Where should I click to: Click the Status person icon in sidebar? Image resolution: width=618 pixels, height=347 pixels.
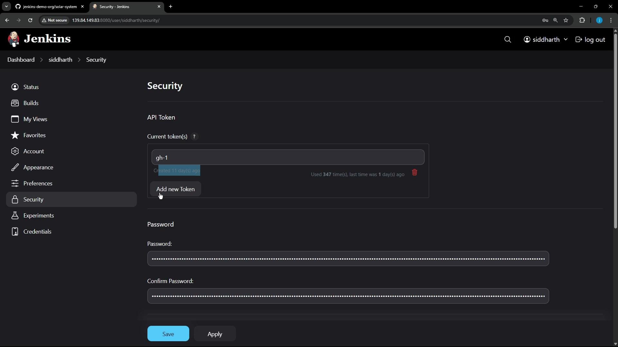coord(15,87)
